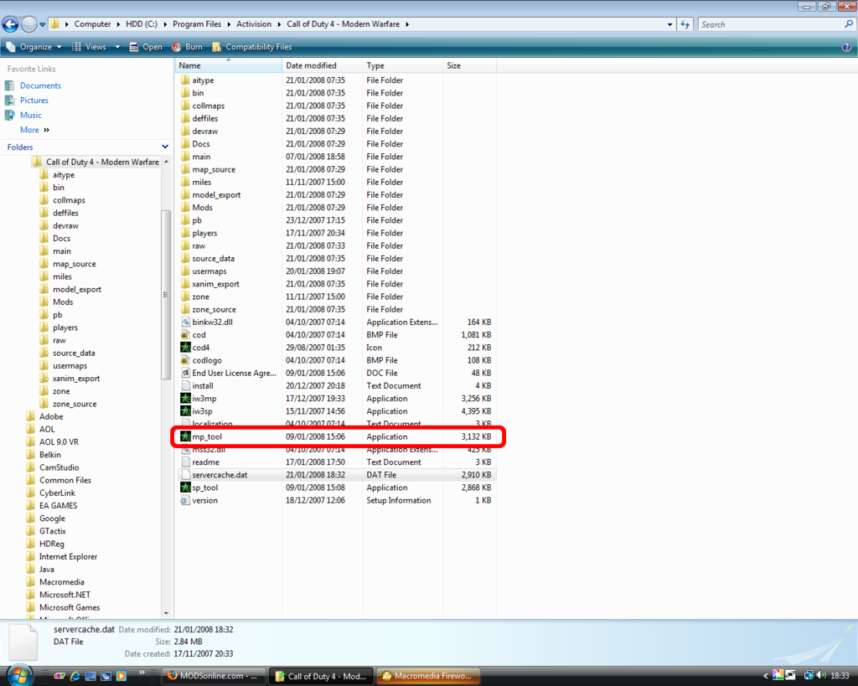Collapse the Folders pane chevron
The height and width of the screenshot is (686, 858).
tap(165, 147)
